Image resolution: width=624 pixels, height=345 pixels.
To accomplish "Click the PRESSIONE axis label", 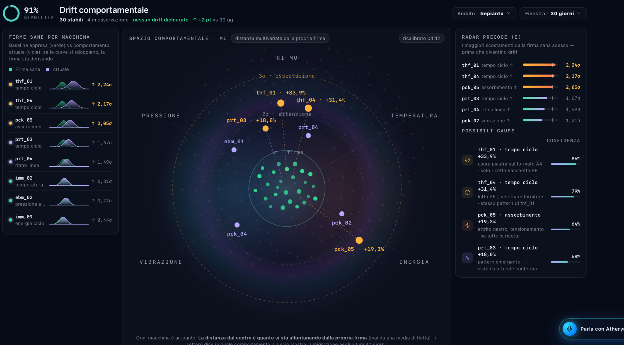I will tap(161, 116).
